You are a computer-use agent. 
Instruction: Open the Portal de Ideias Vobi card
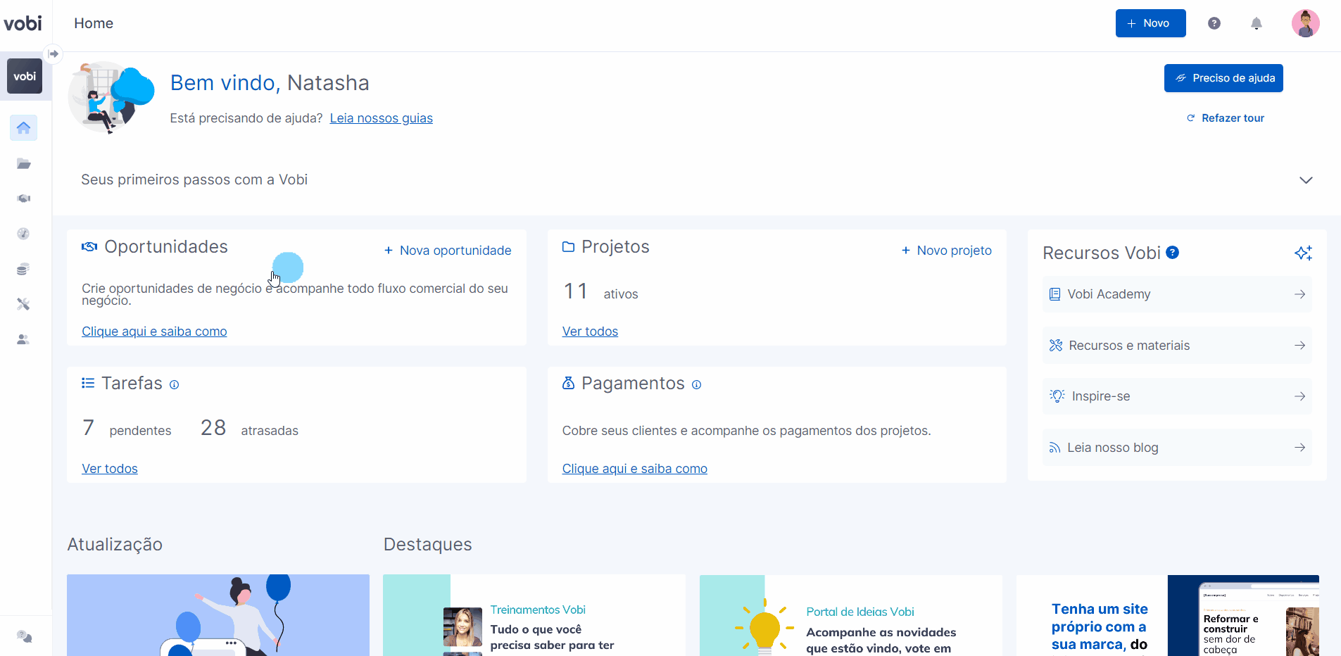pyautogui.click(x=851, y=615)
